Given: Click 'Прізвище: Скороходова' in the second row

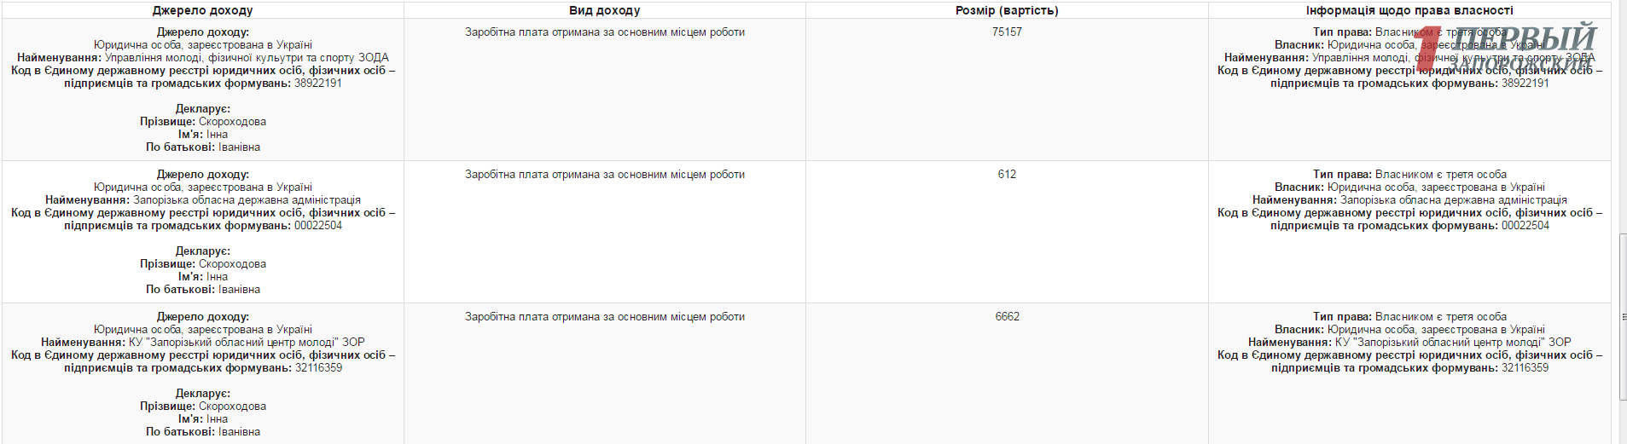Looking at the screenshot, I should point(203,264).
